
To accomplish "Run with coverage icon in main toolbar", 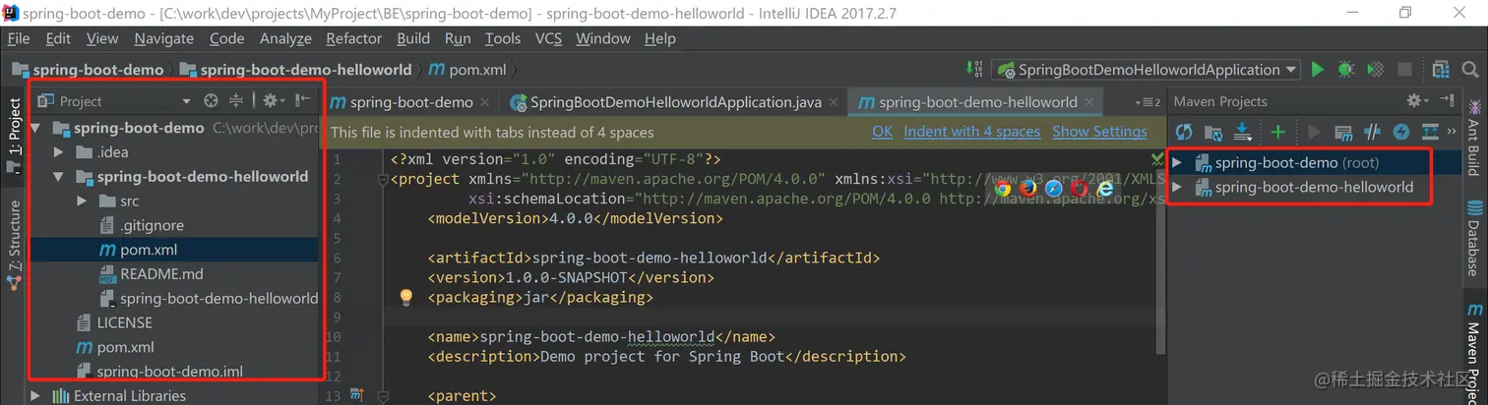I will [1376, 70].
